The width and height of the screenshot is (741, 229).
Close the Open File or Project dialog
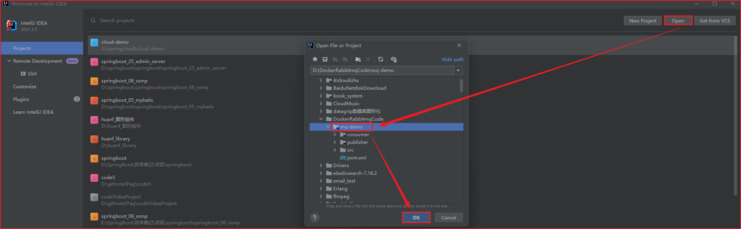point(459,45)
